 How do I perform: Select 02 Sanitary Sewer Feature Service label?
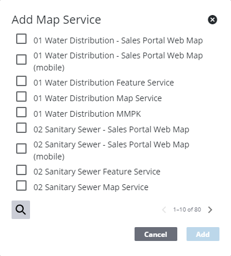coord(97,172)
